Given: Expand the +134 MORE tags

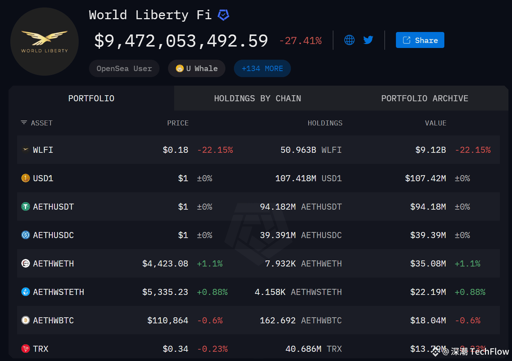Looking at the screenshot, I should point(262,69).
